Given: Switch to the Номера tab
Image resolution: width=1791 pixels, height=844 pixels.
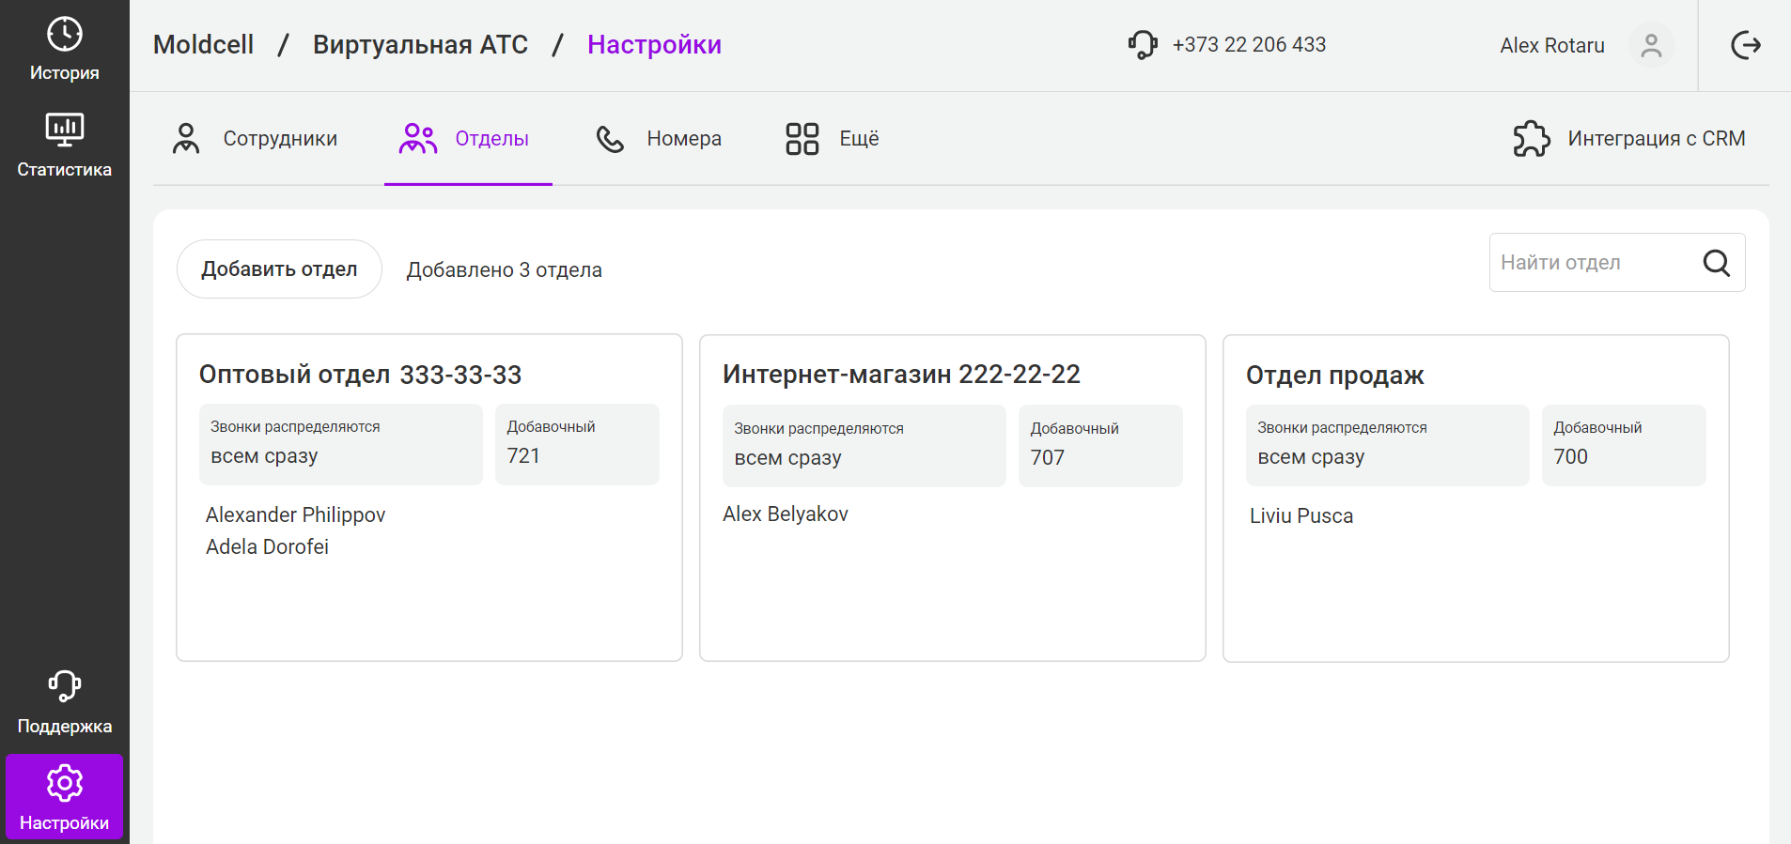Looking at the screenshot, I should [660, 139].
